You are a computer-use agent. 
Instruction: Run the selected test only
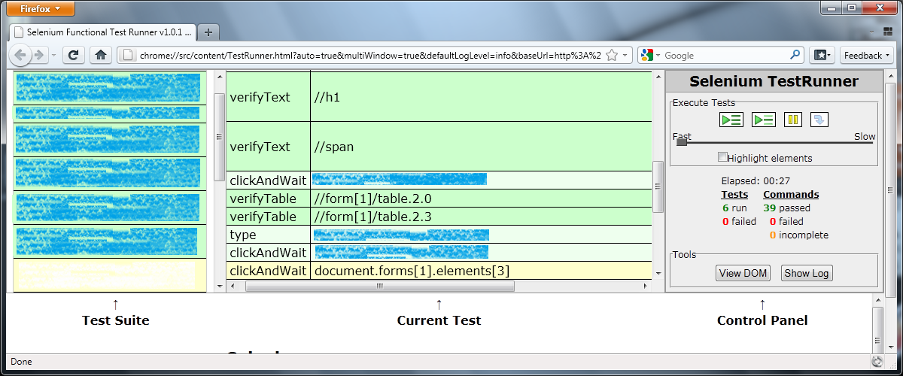coord(764,120)
